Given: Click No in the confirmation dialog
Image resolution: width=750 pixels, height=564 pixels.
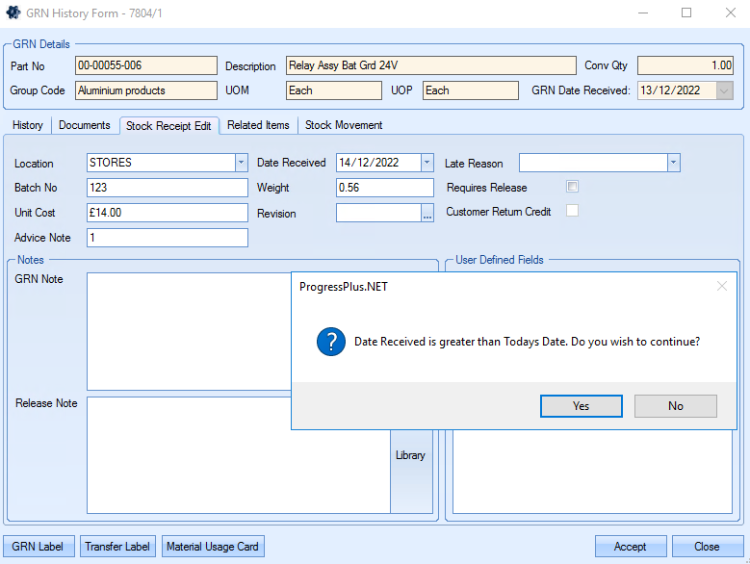Looking at the screenshot, I should point(675,406).
